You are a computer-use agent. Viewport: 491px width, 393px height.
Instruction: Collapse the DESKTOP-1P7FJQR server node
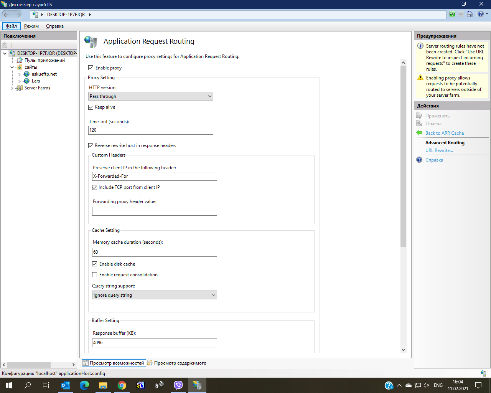(5, 53)
